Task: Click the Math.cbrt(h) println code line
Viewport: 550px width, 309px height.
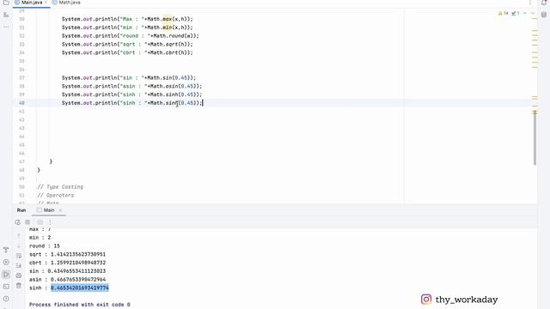Action: (127, 52)
